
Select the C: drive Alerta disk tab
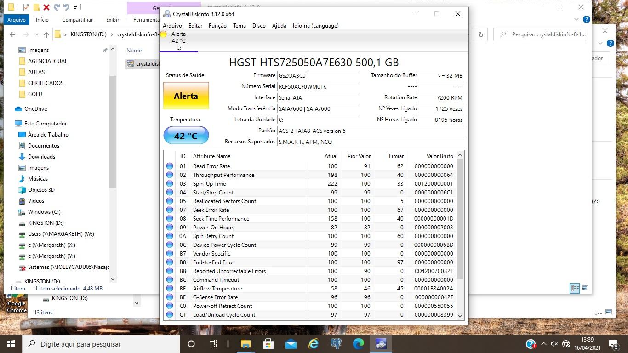click(x=179, y=41)
